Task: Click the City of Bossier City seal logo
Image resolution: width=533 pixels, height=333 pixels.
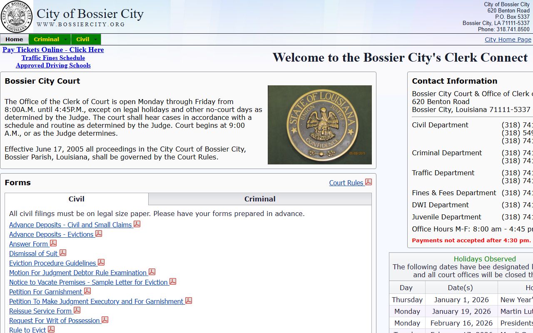Action: coord(17,17)
